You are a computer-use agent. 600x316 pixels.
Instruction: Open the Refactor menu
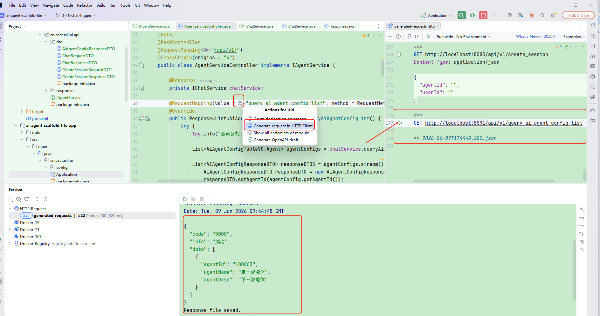coord(85,5)
